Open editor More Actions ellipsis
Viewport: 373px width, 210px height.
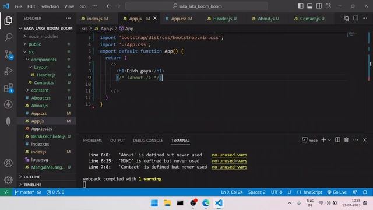(x=365, y=18)
